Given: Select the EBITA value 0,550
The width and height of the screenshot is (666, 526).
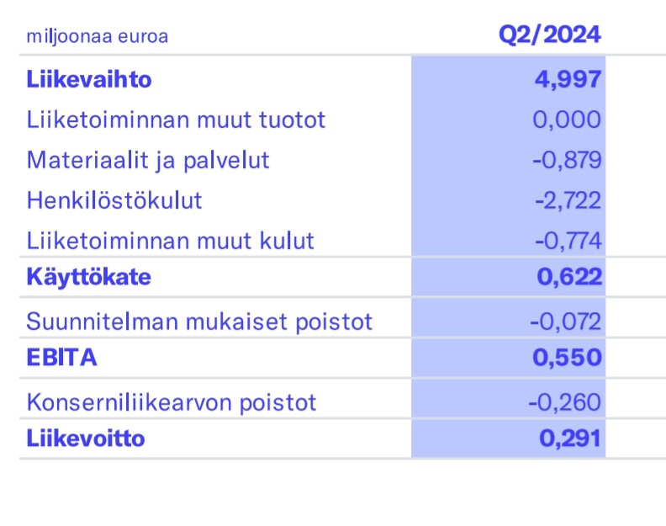Looking at the screenshot, I should pos(568,358).
